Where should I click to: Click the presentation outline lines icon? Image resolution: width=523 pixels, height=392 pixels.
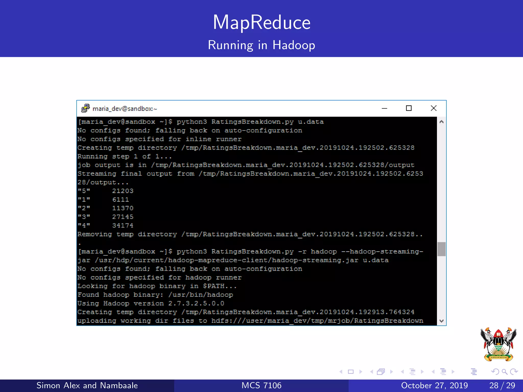pyautogui.click(x=474, y=372)
